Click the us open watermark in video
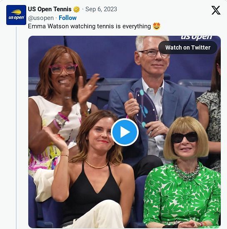This screenshot has width=227, height=229. [196, 37]
